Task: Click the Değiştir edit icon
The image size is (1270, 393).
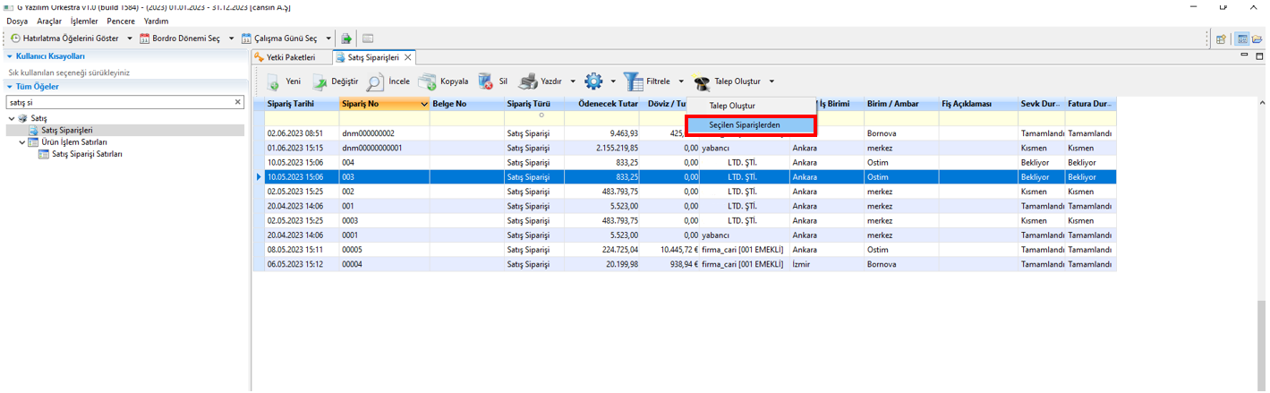Action: 320,81
